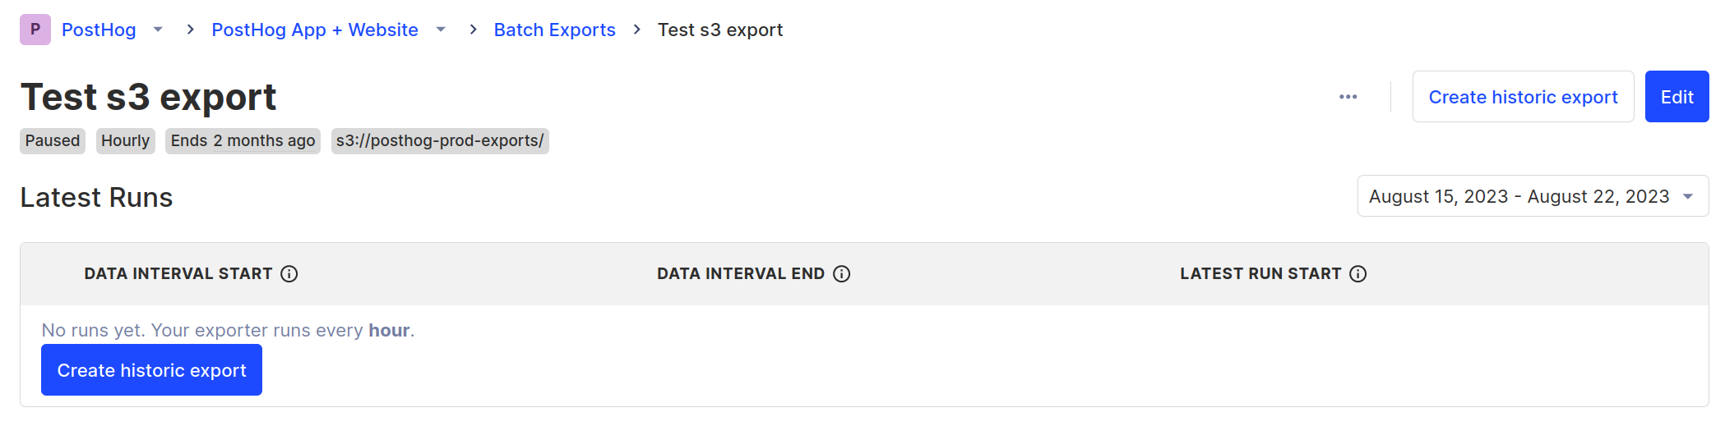The image size is (1725, 426).
Task: Open the August 15–22, 2023 date range dropdown
Action: tap(1532, 196)
